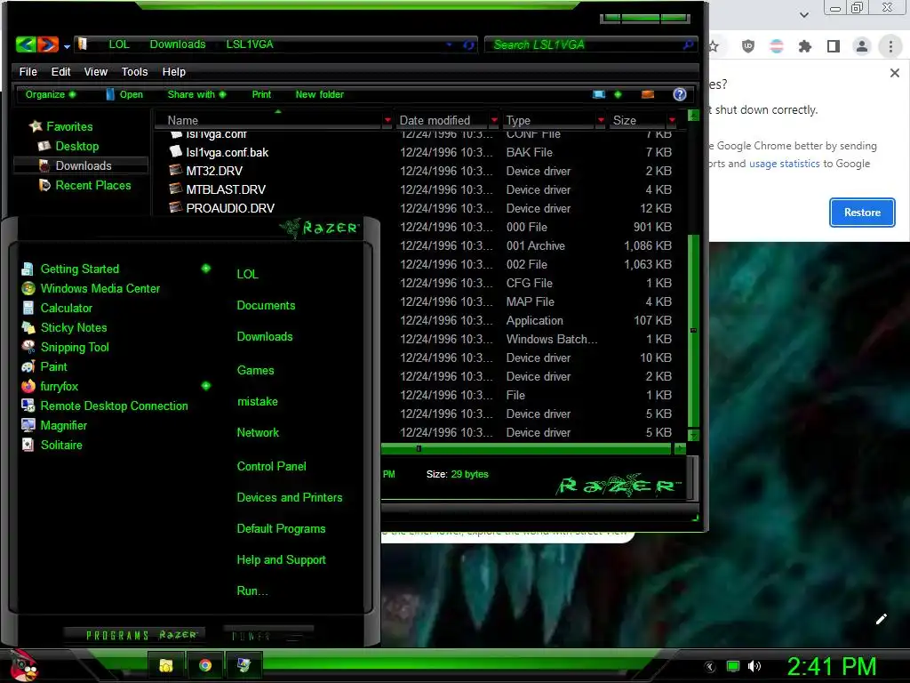Go forward with the orange forward arrow
Viewport: 910px width, 683px height.
[x=48, y=44]
